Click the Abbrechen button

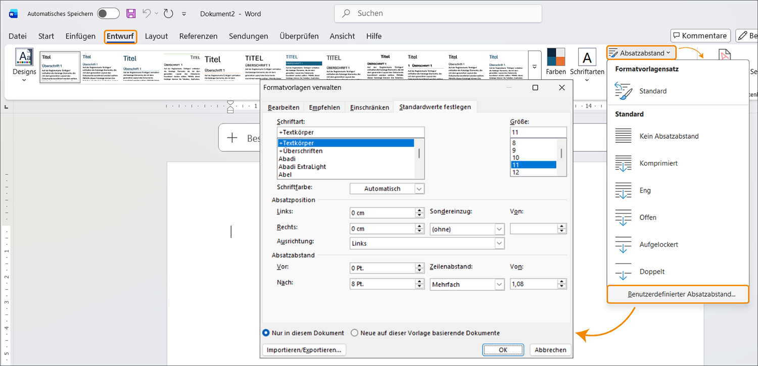pos(550,350)
